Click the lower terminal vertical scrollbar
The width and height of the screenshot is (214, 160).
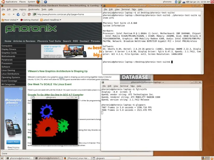click(x=201, y=119)
